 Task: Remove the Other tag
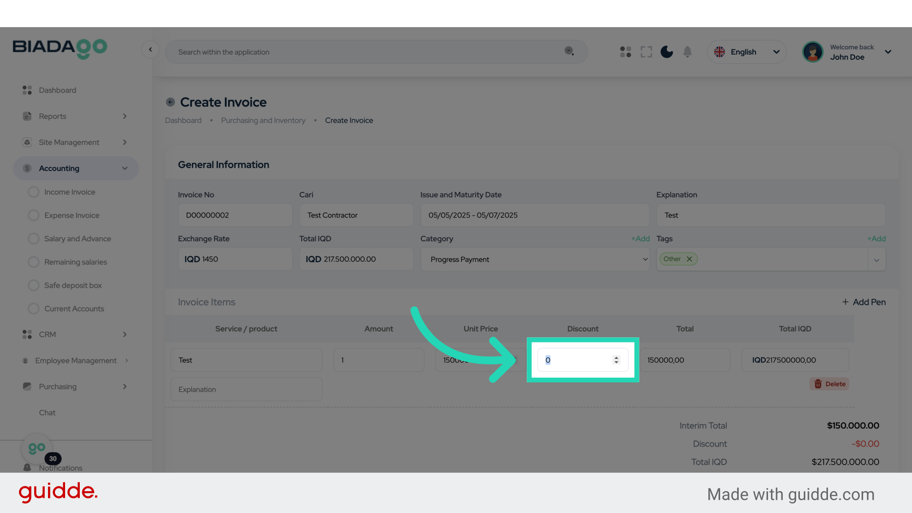pyautogui.click(x=689, y=259)
